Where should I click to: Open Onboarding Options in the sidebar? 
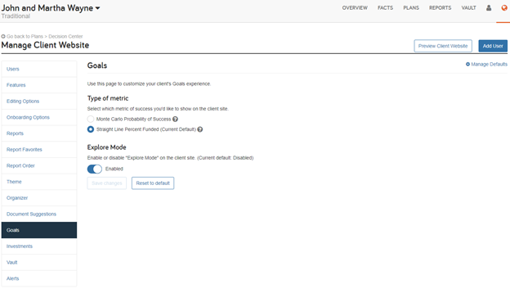39,117
